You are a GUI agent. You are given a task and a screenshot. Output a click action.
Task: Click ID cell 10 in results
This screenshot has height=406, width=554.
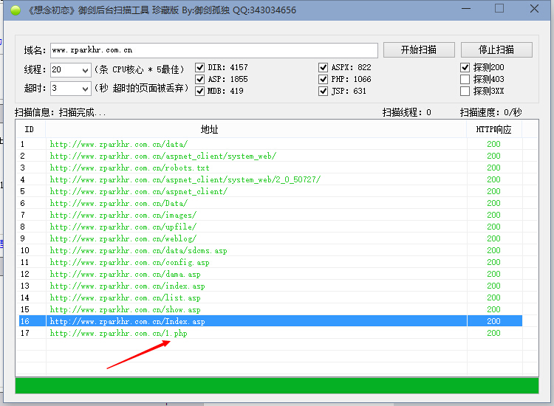(x=24, y=251)
